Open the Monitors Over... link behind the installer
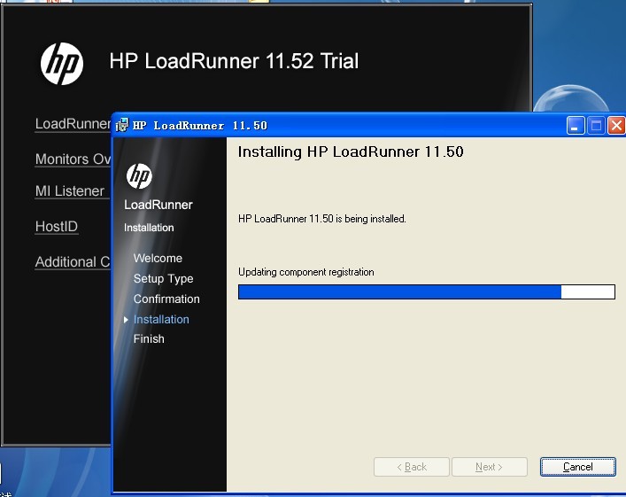 click(73, 159)
